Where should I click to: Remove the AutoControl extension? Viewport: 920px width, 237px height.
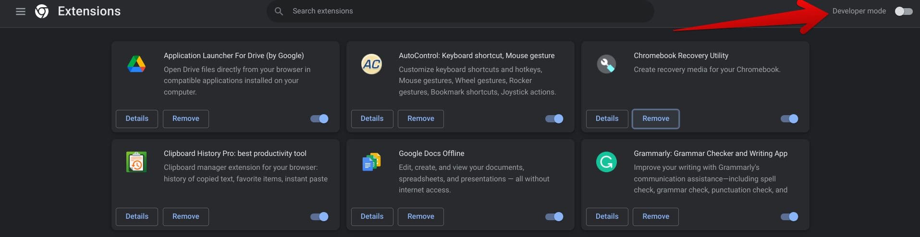click(x=421, y=118)
